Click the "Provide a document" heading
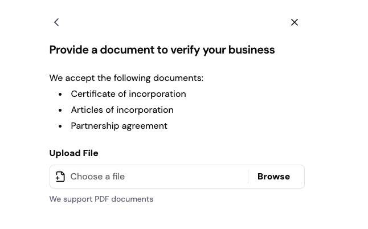 pos(162,50)
